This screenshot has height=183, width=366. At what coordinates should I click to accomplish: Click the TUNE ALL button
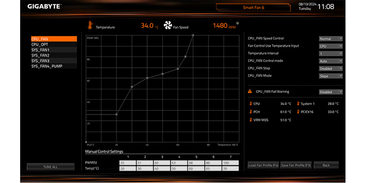tap(51, 167)
